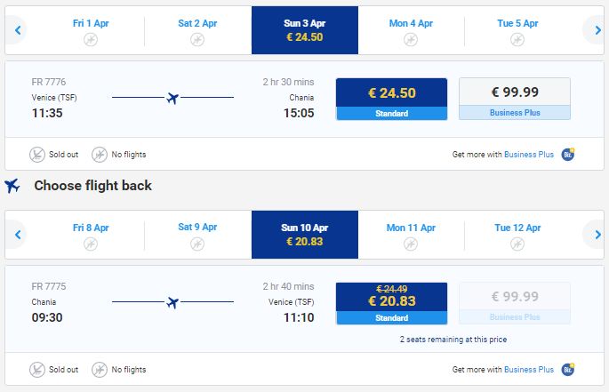Click the airplane icon beside Choose flight back

coord(12,186)
